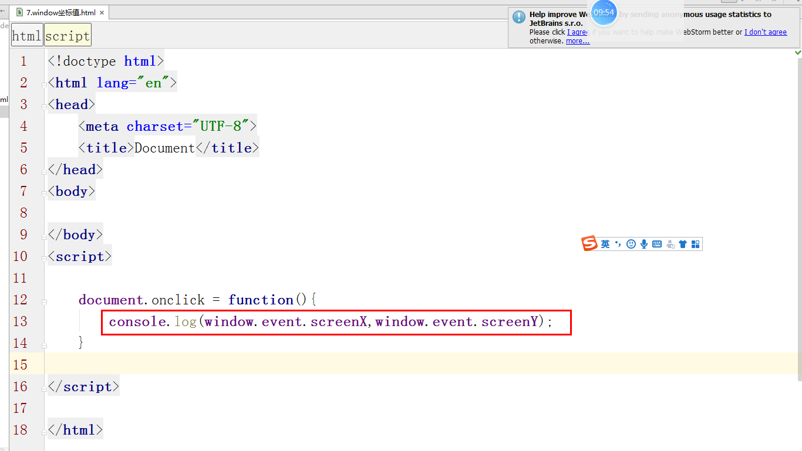Click line number 11 in the gutter

click(20, 278)
